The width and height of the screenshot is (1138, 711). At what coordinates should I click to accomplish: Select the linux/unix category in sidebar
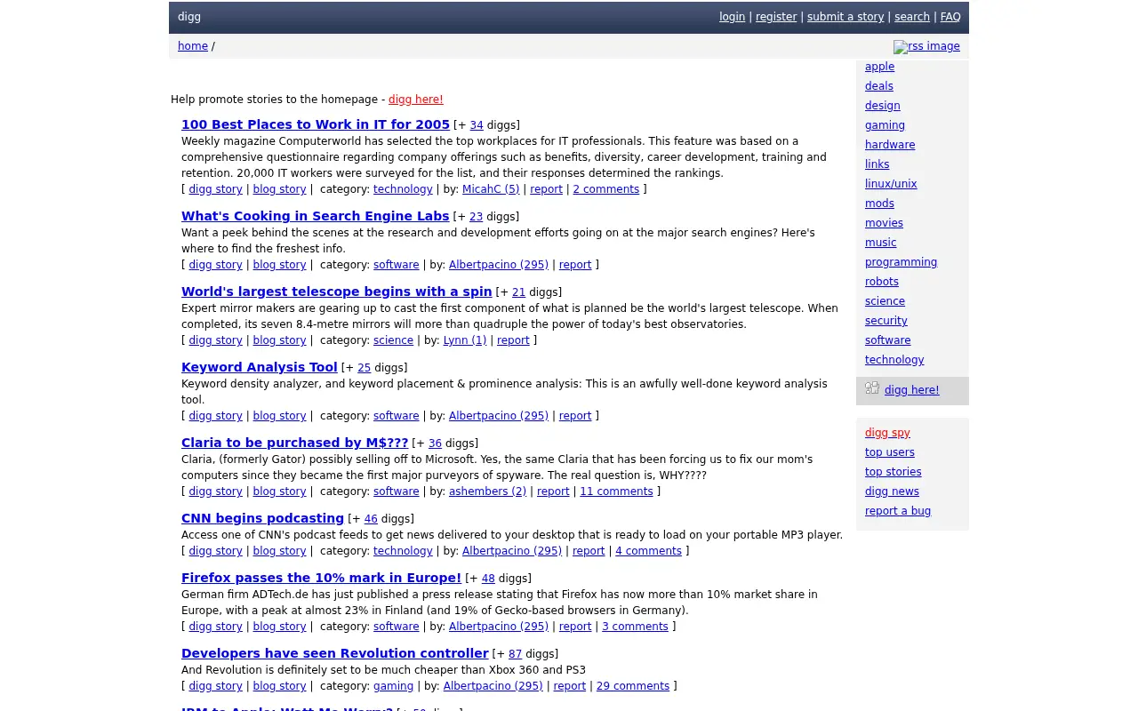891,184
